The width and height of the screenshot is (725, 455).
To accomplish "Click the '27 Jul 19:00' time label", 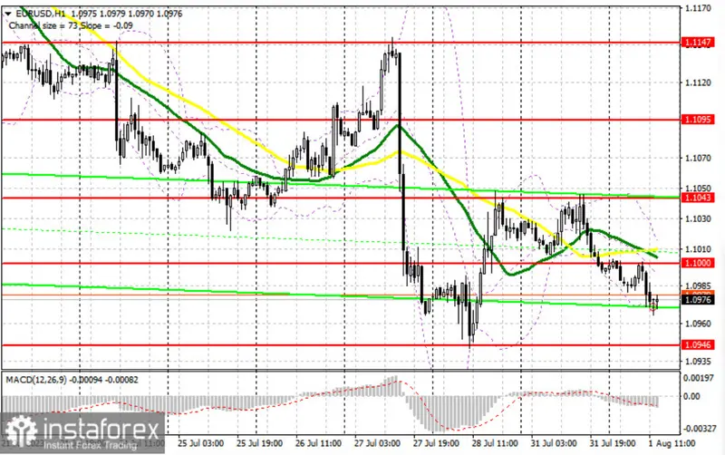I will click(x=436, y=443).
